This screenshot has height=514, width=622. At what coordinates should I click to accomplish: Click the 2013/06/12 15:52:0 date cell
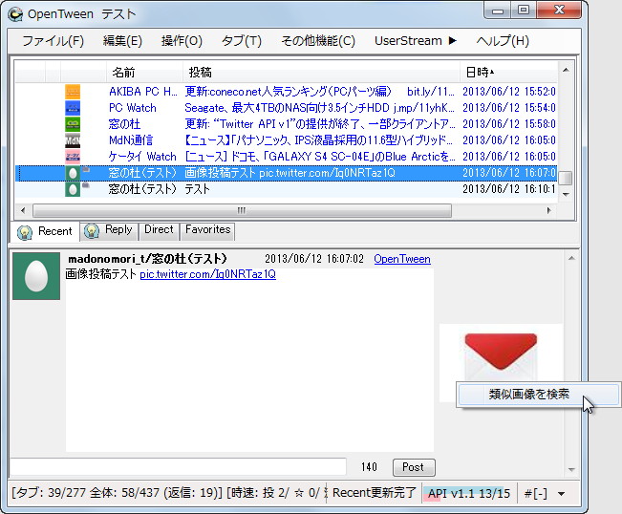pyautogui.click(x=509, y=92)
